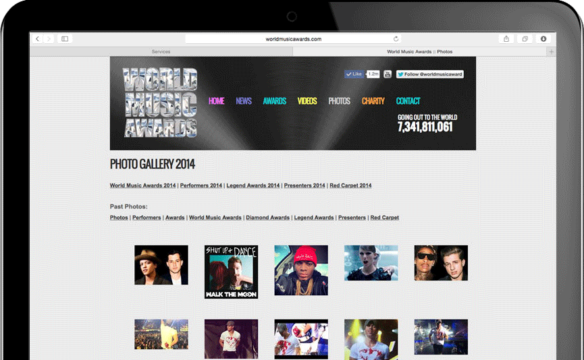
Task: Go to the VIDEOS navigation item
Action: tap(307, 101)
